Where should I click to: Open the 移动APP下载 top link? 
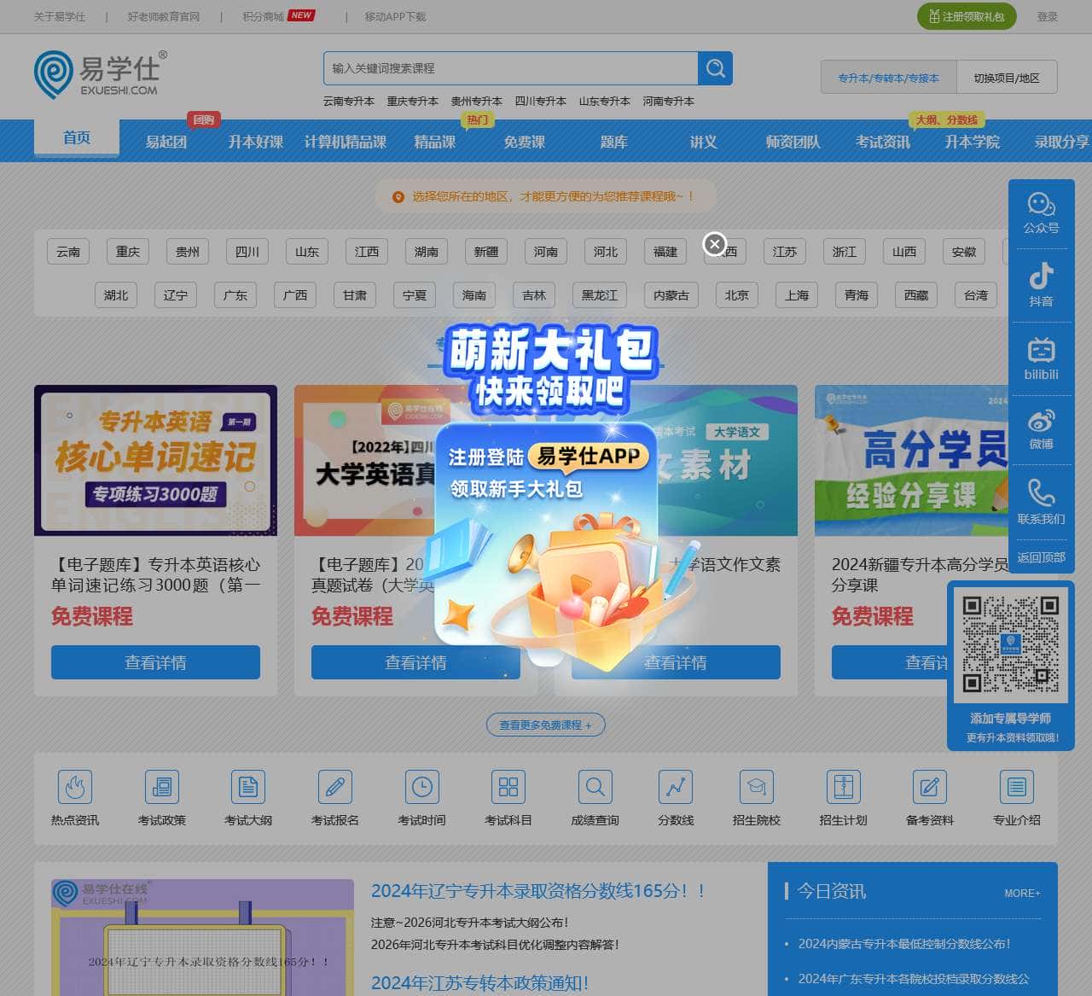click(x=395, y=16)
